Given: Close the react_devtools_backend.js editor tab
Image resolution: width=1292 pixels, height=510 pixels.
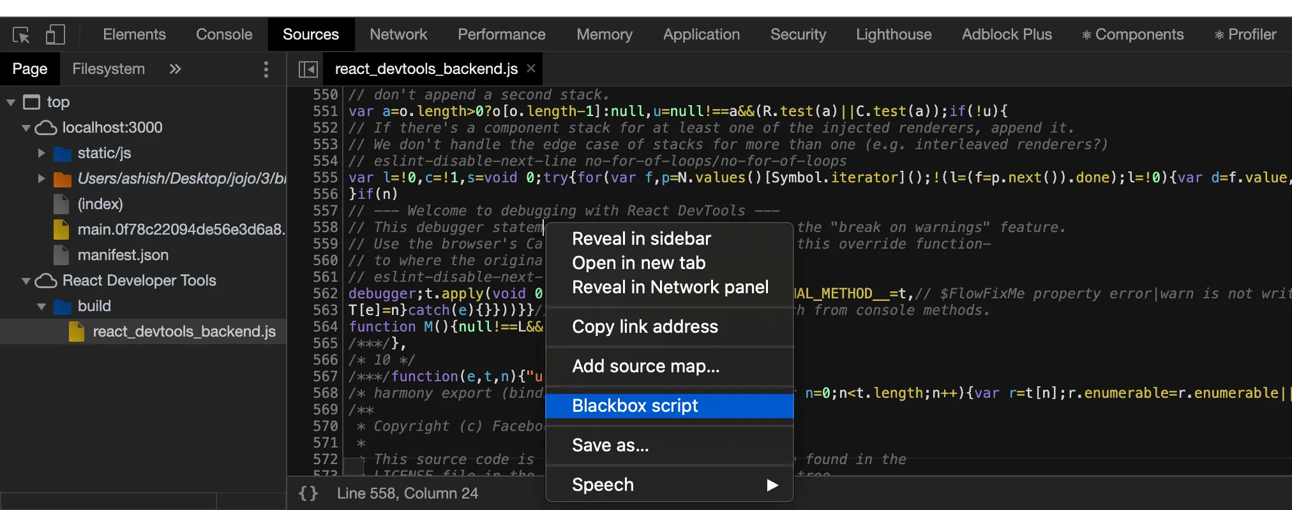Looking at the screenshot, I should click(x=531, y=68).
